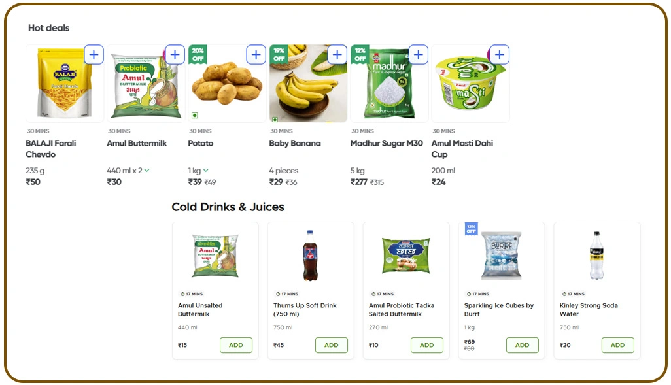
Task: Open the 1 kg dropdown under Potato
Action: pyautogui.click(x=196, y=170)
